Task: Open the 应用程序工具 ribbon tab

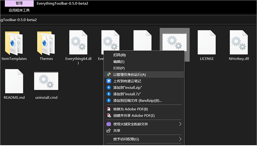Action: coord(19,10)
